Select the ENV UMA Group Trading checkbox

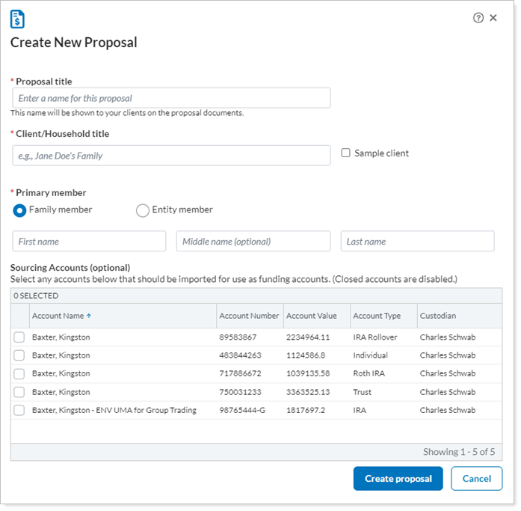coord(19,410)
